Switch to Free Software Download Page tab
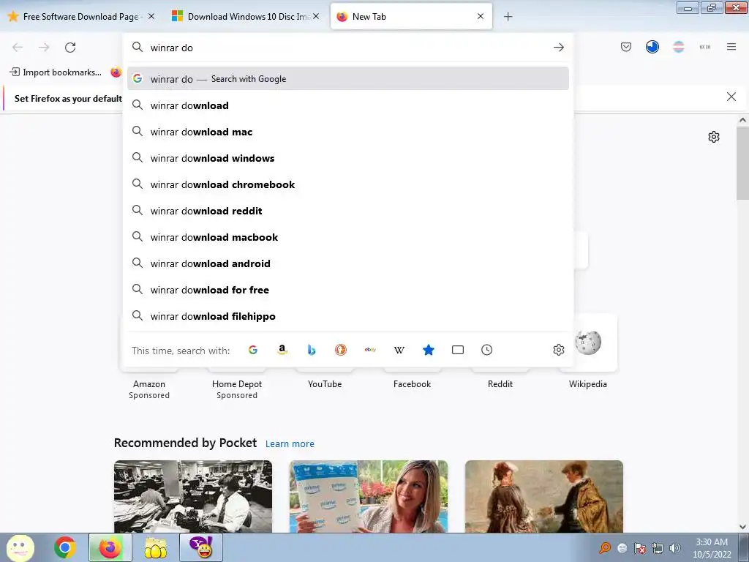749x562 pixels. (81, 17)
